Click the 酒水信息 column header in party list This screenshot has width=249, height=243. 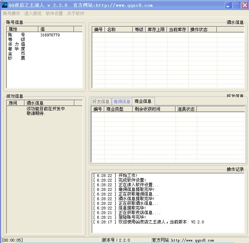[x=49, y=103]
